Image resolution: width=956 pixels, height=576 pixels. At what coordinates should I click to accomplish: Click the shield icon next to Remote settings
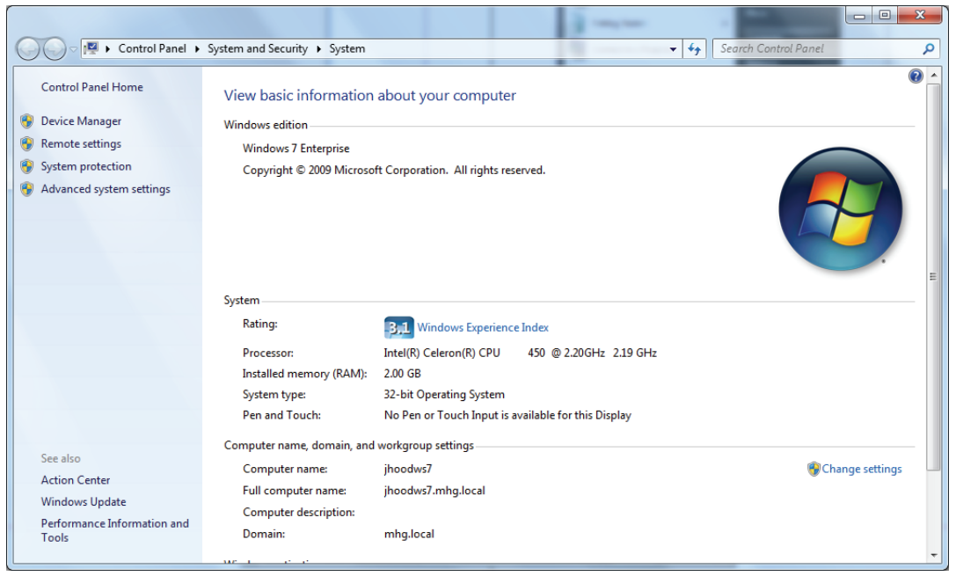coord(26,144)
